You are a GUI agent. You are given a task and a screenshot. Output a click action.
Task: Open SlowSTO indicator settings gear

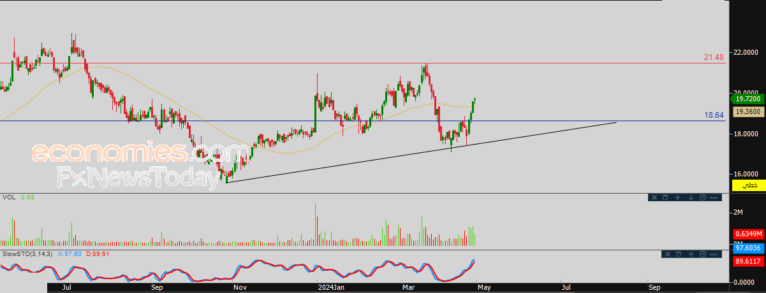[x=703, y=254]
